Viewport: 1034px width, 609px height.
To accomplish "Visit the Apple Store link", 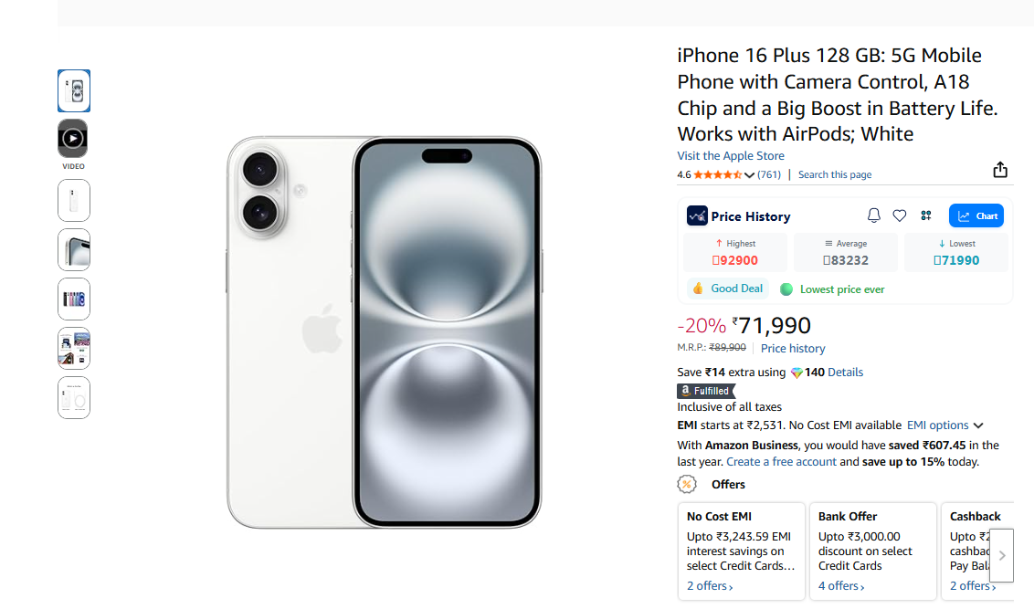I will coord(731,156).
